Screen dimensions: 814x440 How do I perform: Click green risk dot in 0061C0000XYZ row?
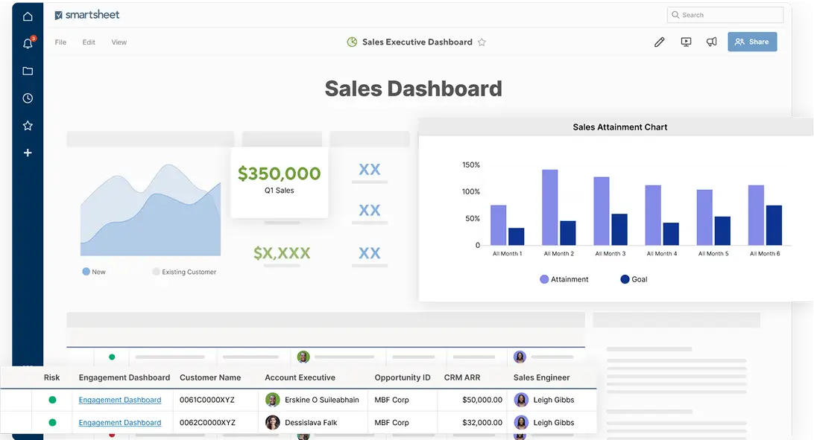(x=52, y=400)
